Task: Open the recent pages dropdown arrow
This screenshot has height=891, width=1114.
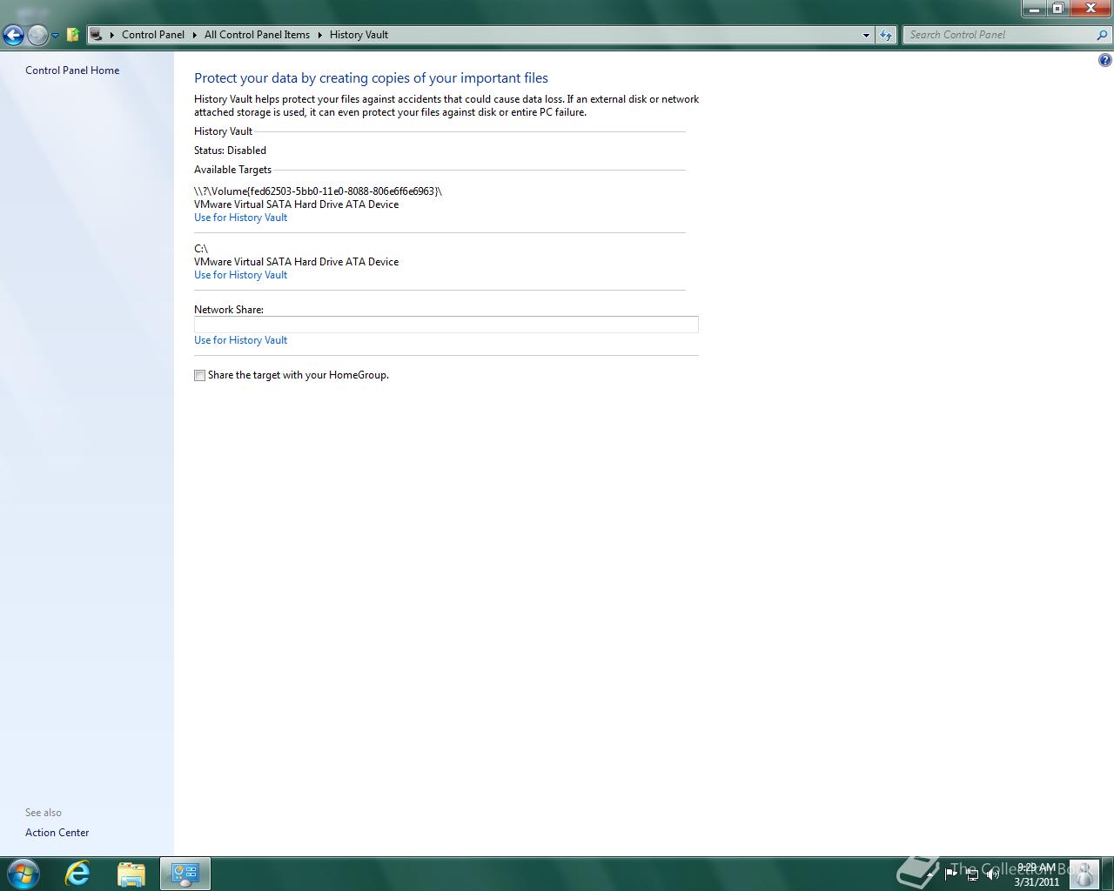Action: (55, 36)
